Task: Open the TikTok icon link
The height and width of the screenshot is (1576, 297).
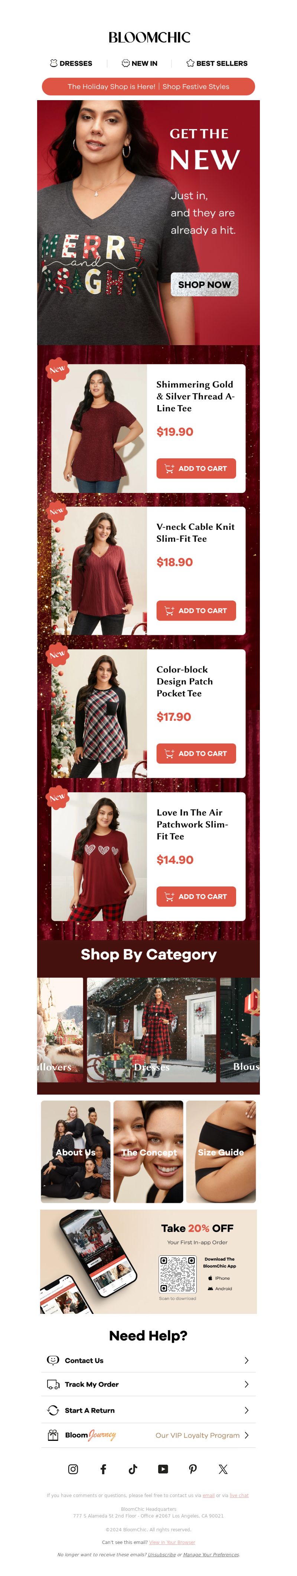Action: [133, 1469]
